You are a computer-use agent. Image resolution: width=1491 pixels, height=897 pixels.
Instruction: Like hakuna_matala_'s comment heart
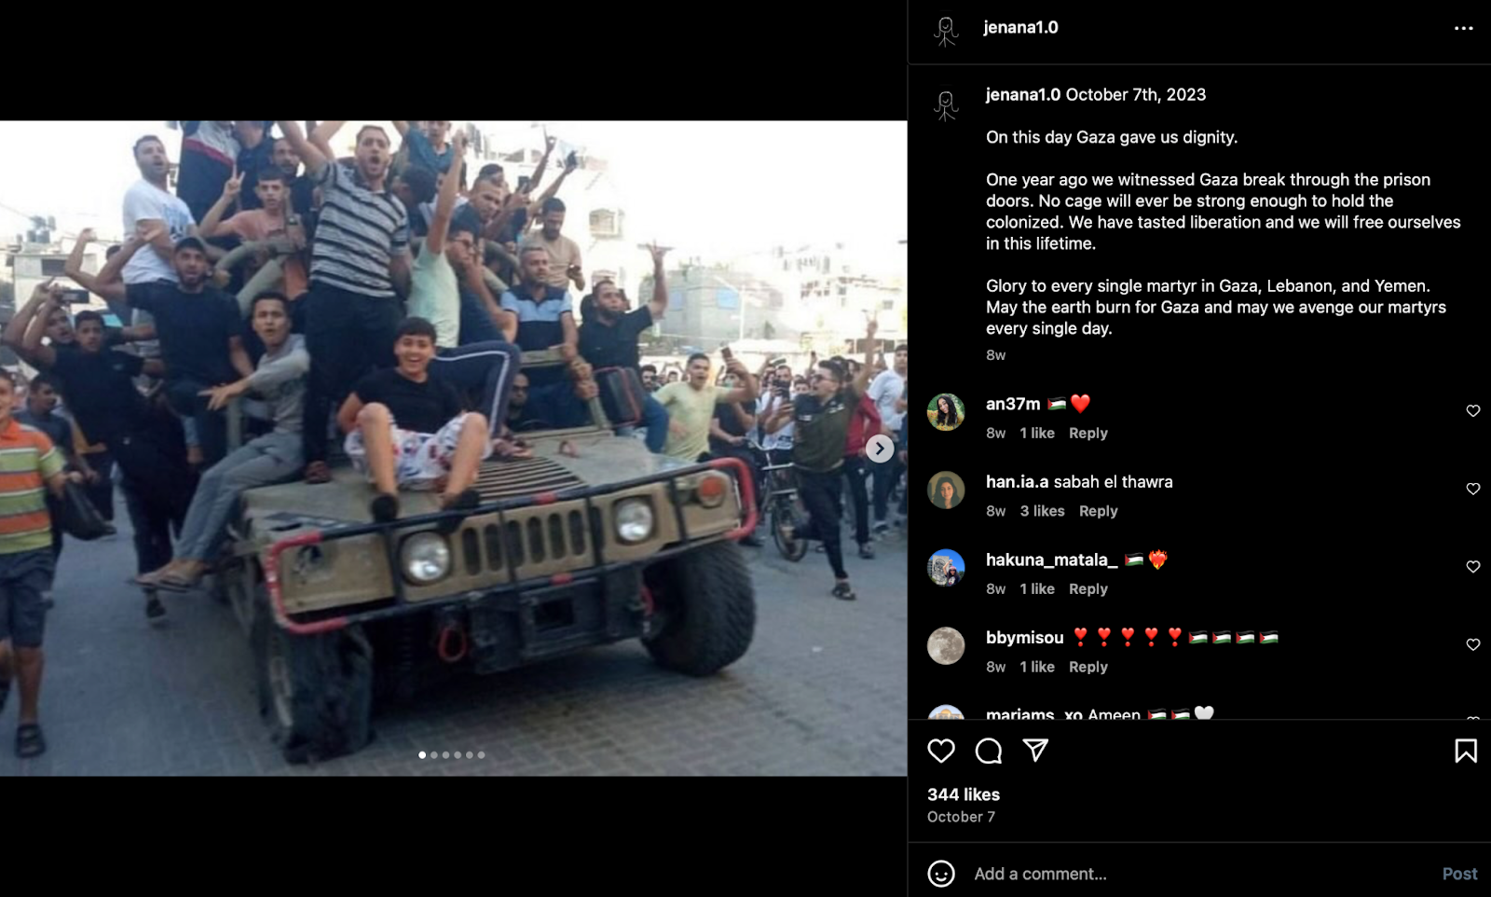click(x=1473, y=566)
